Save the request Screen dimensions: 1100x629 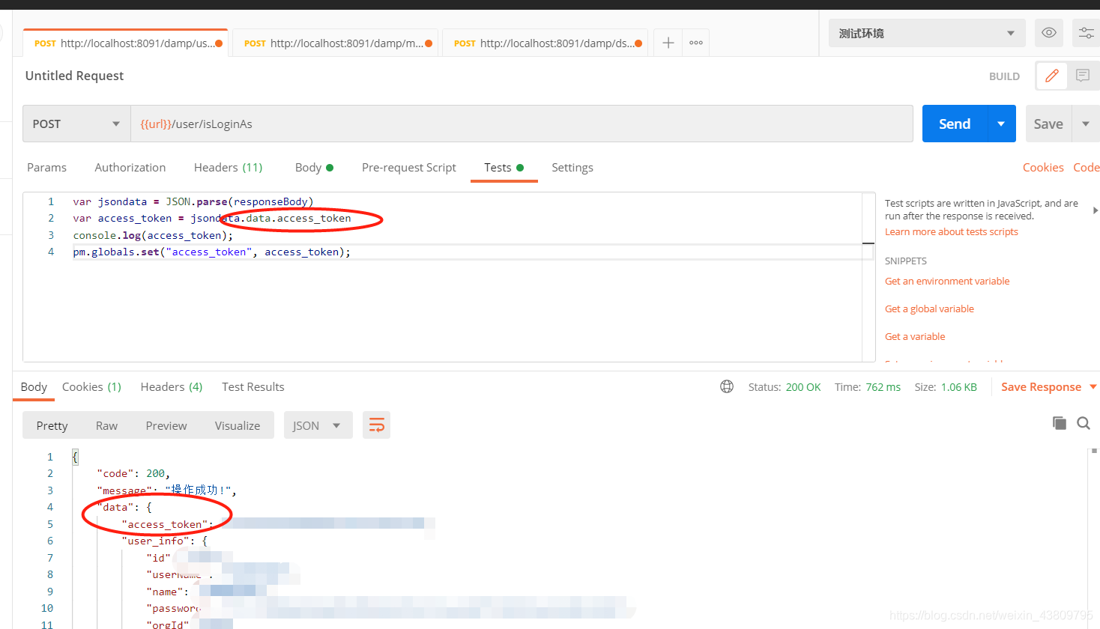point(1048,124)
